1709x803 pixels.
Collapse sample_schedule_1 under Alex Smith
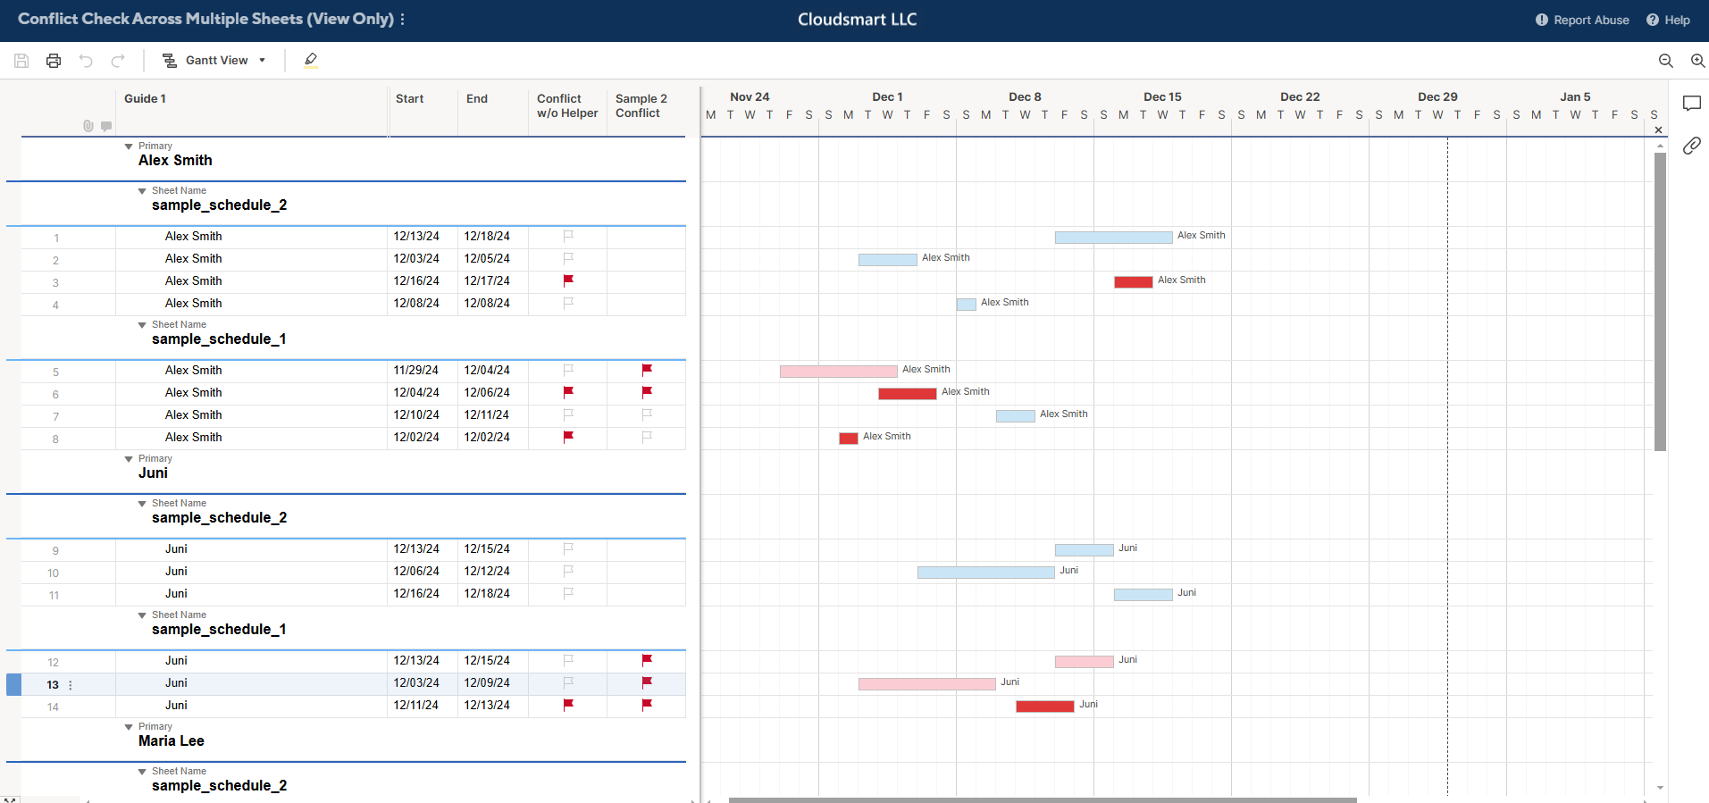tap(142, 325)
